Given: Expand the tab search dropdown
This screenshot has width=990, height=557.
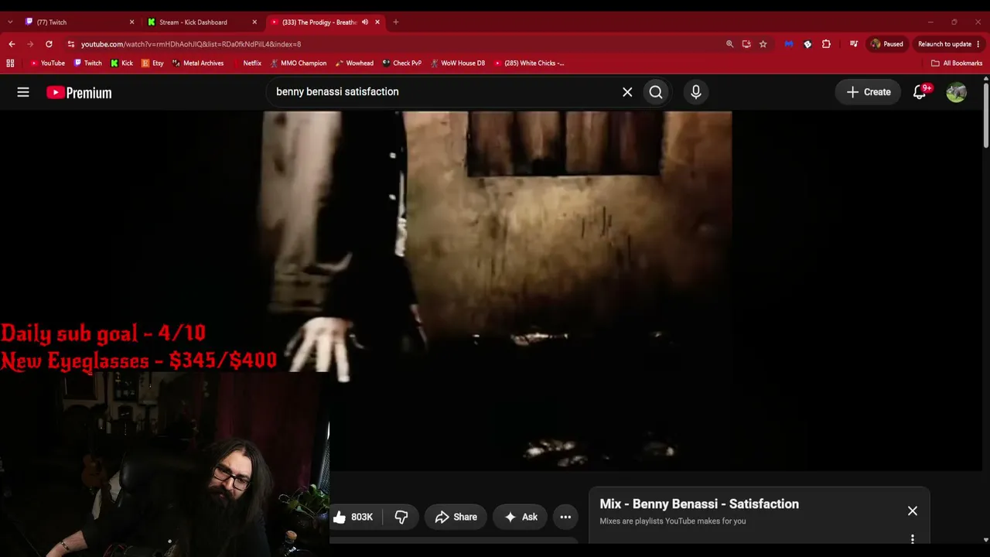Looking at the screenshot, I should (10, 22).
